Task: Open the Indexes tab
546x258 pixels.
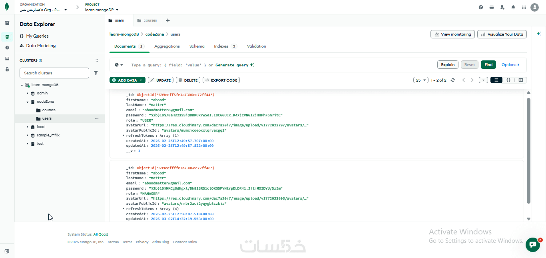Action: [225, 46]
